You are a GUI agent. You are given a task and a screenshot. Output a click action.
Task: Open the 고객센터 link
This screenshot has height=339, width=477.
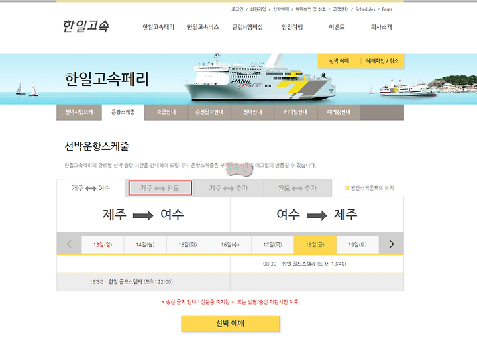pos(341,9)
